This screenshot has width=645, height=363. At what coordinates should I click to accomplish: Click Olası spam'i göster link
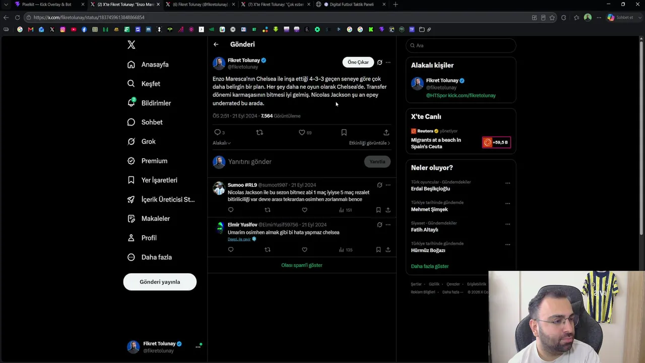302,265
